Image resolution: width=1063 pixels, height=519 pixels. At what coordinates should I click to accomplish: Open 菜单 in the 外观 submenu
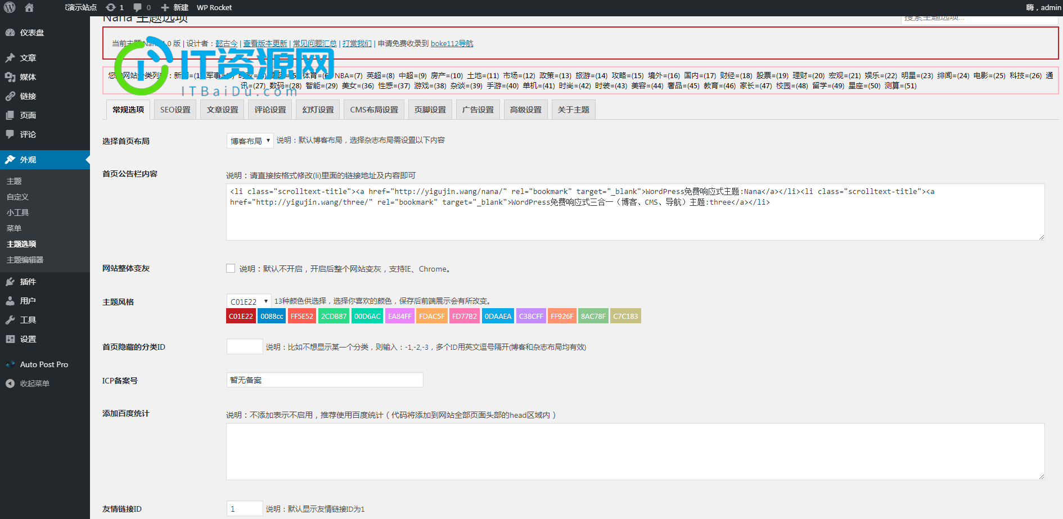coord(14,228)
